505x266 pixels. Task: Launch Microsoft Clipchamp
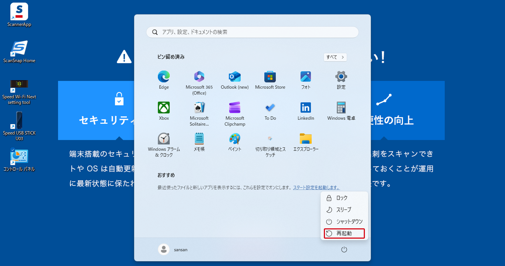click(235, 114)
